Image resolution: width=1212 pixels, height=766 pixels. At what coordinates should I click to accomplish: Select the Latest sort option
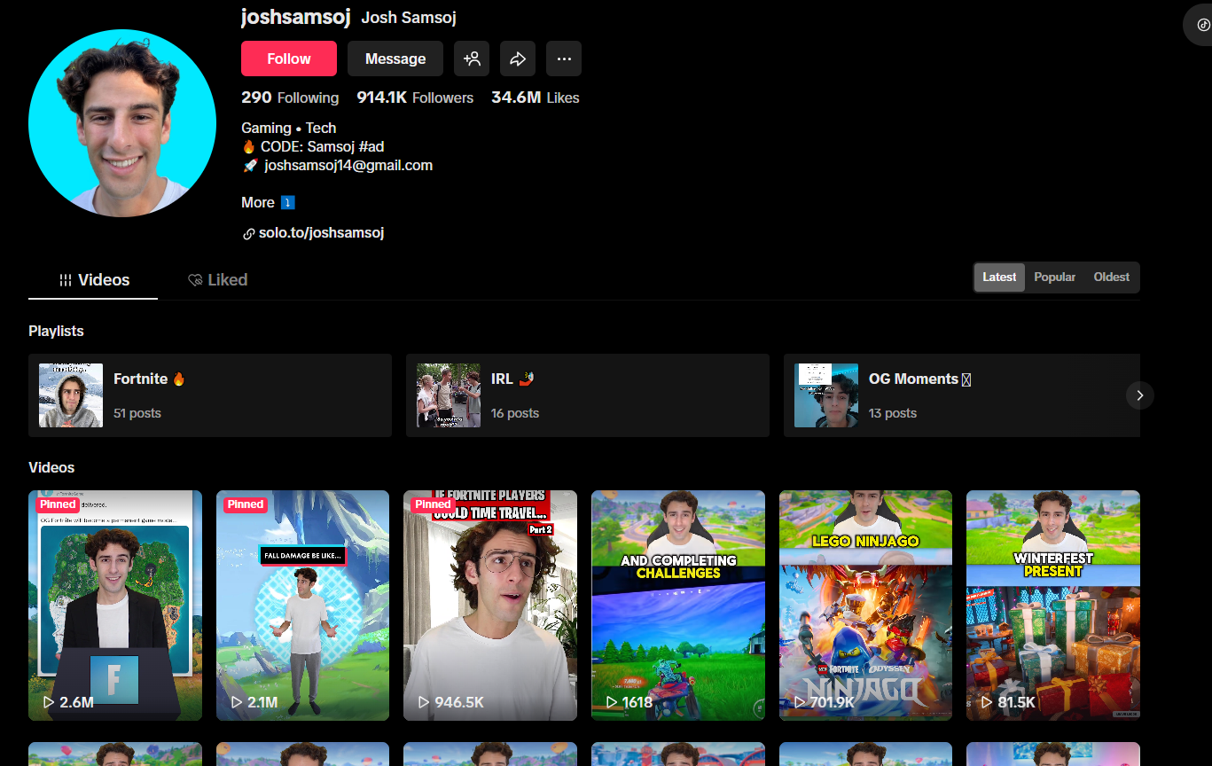click(x=998, y=277)
